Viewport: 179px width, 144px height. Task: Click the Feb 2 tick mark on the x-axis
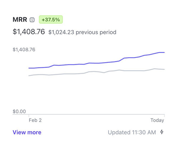tap(29, 116)
